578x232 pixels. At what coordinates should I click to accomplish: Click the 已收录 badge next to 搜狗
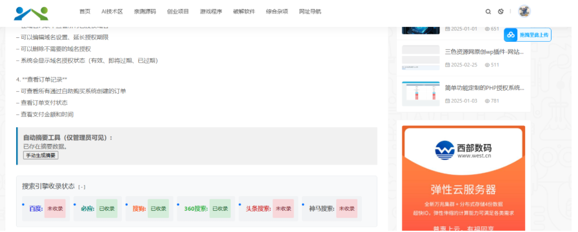tap(159, 209)
